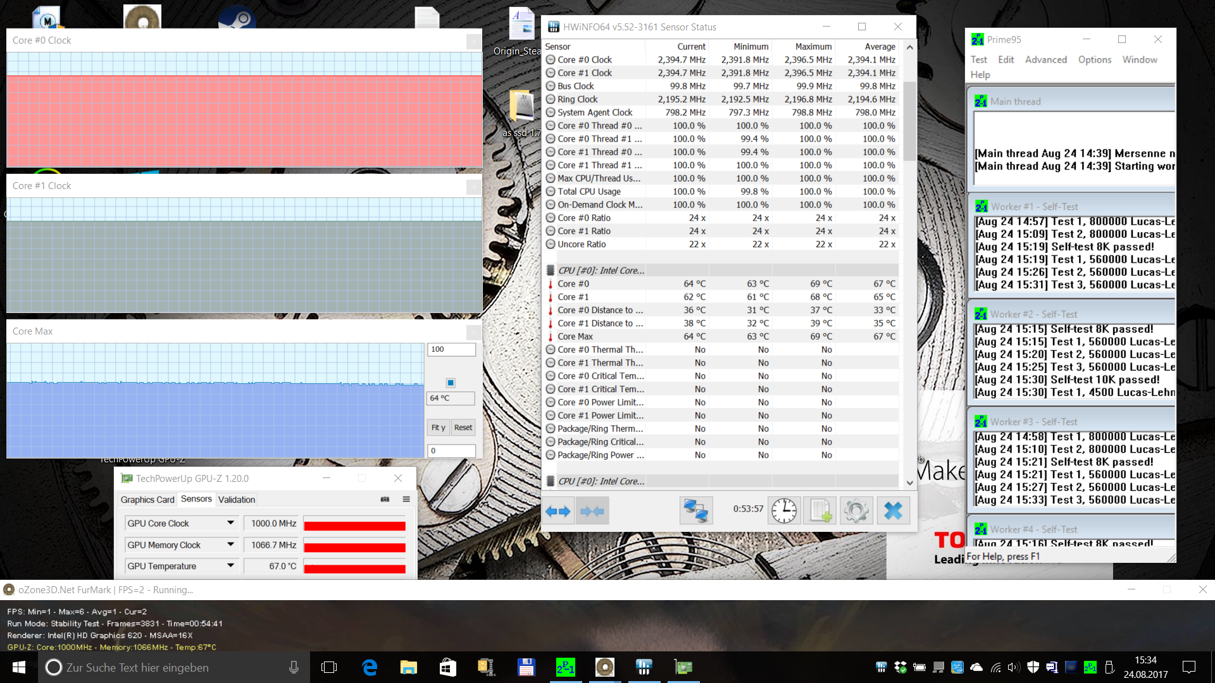Switch to Graphics Card tab in GPU-Z
Image resolution: width=1215 pixels, height=683 pixels.
147,500
